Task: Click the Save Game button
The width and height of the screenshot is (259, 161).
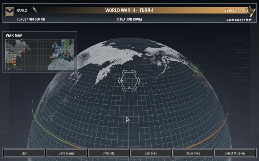Action: click(67, 153)
